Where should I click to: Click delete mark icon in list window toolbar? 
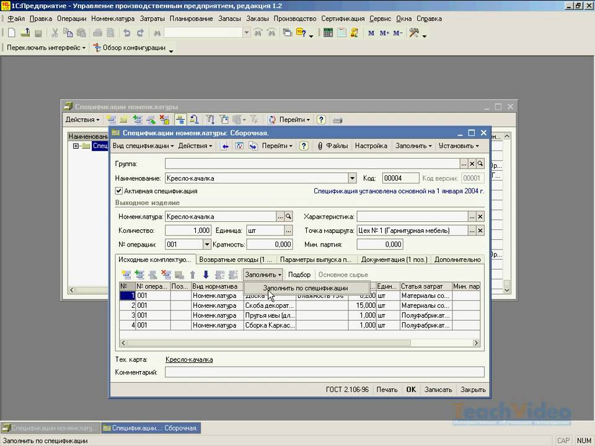[164, 120]
